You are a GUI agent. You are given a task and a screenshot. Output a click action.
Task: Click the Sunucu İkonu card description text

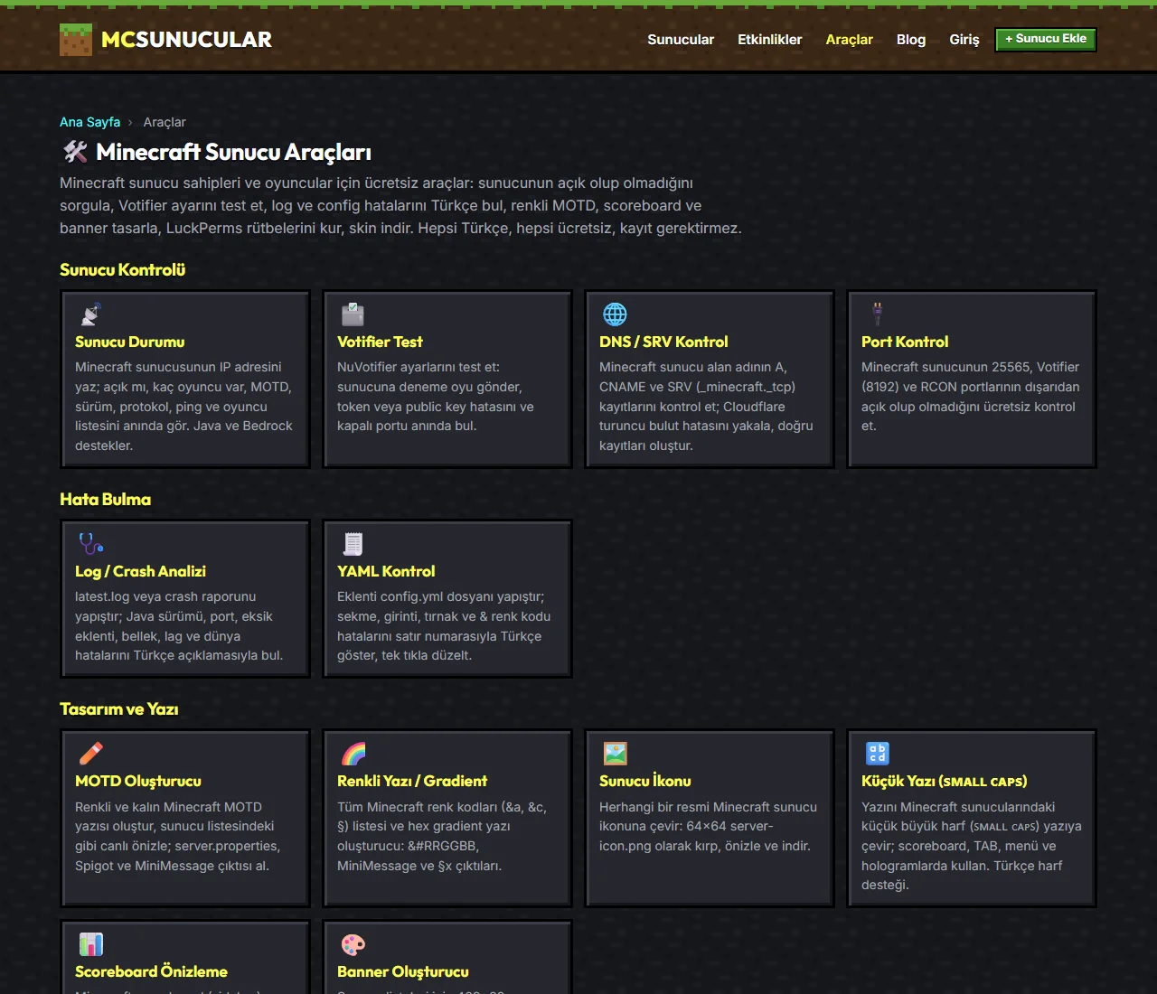tap(708, 827)
